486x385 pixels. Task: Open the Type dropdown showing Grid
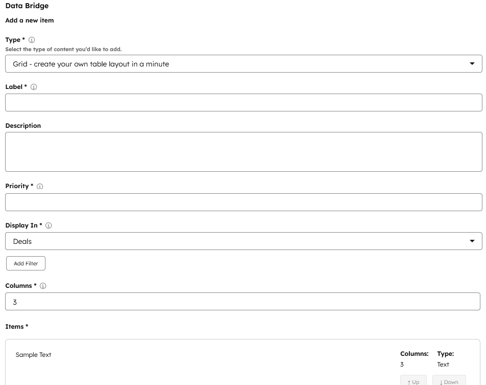coord(243,64)
